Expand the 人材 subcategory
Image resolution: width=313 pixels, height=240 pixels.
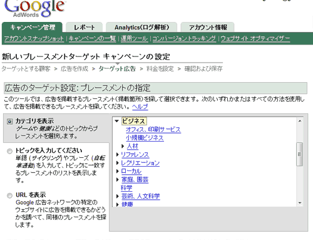tap(123, 146)
